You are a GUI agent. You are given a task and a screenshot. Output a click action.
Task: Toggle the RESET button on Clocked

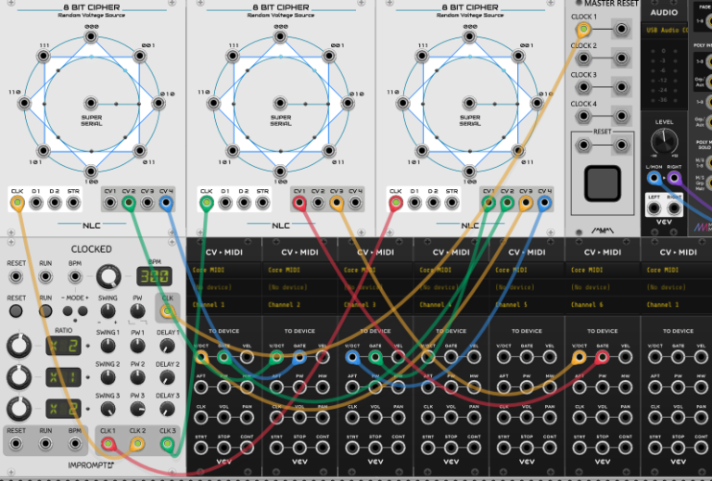tap(16, 310)
